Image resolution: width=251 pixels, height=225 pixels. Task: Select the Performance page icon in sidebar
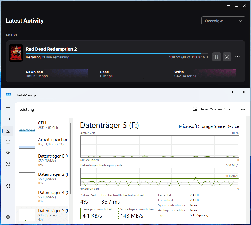point(8,131)
